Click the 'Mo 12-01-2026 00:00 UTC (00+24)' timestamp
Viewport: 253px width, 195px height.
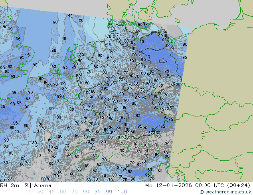pos(198,185)
